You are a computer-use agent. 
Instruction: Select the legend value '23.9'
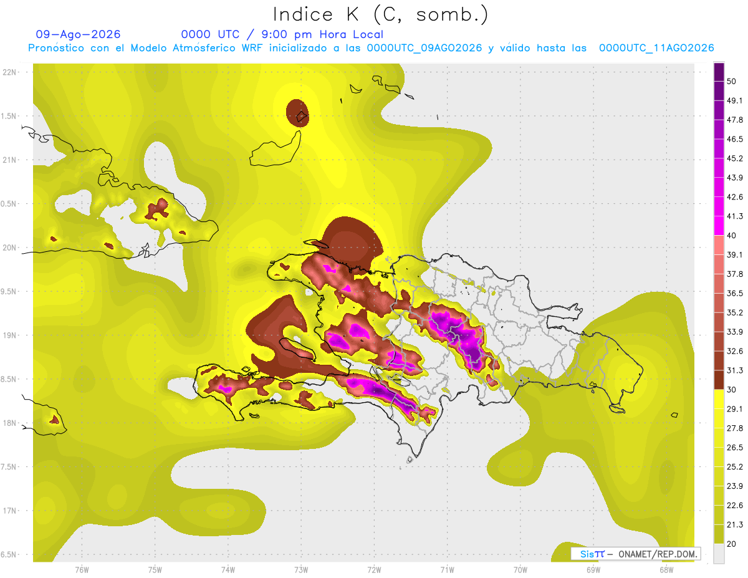735,486
